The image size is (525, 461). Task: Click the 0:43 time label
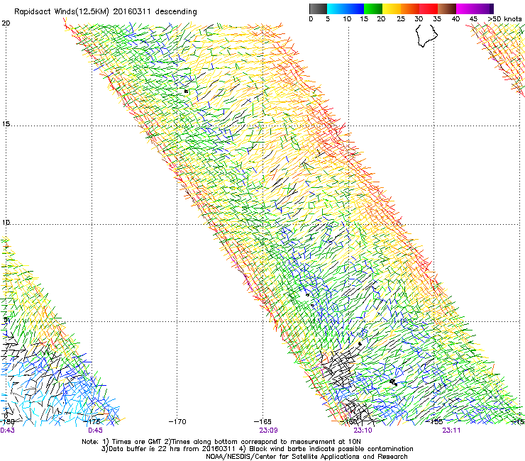[x=7, y=431]
